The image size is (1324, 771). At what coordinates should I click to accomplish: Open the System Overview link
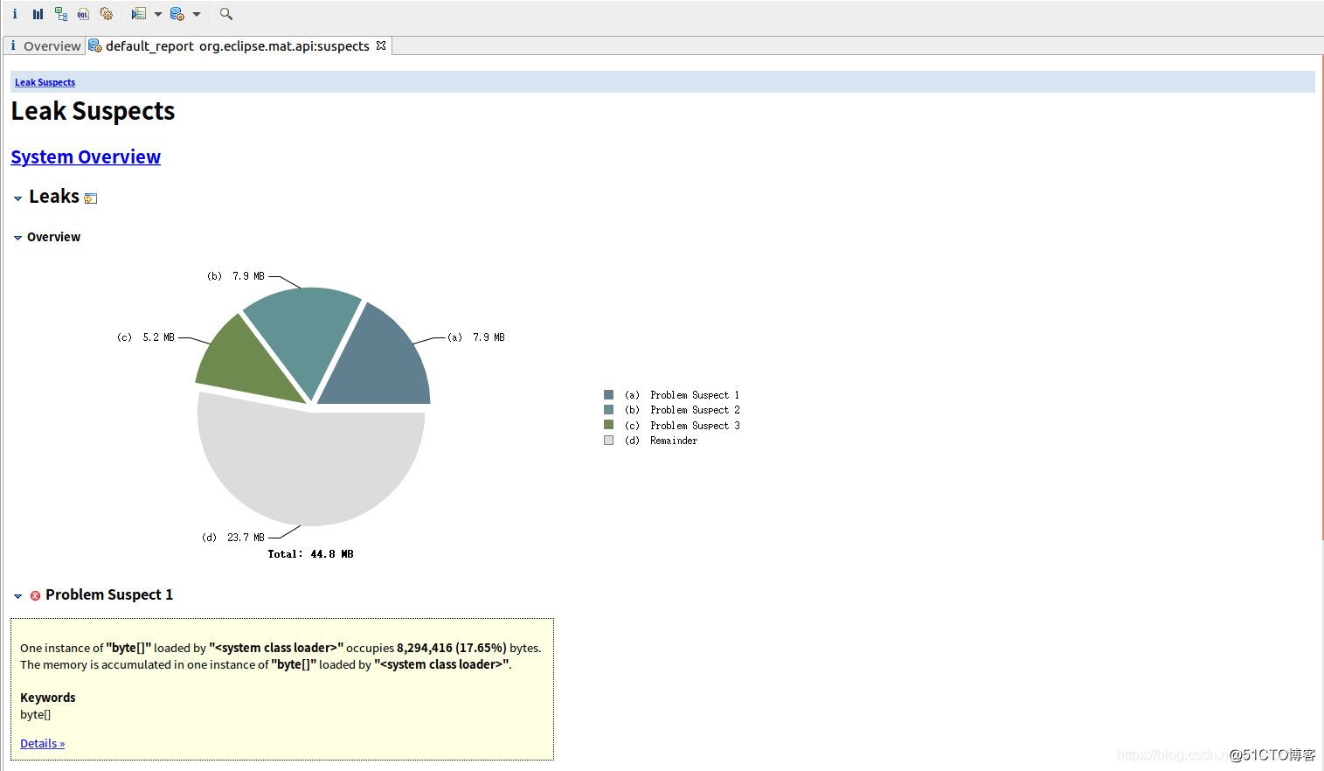pyautogui.click(x=86, y=156)
